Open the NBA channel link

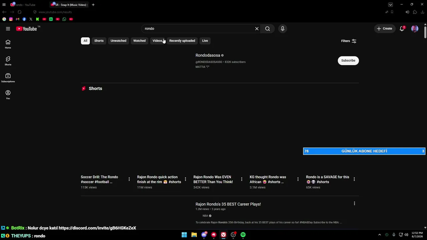[x=205, y=216]
